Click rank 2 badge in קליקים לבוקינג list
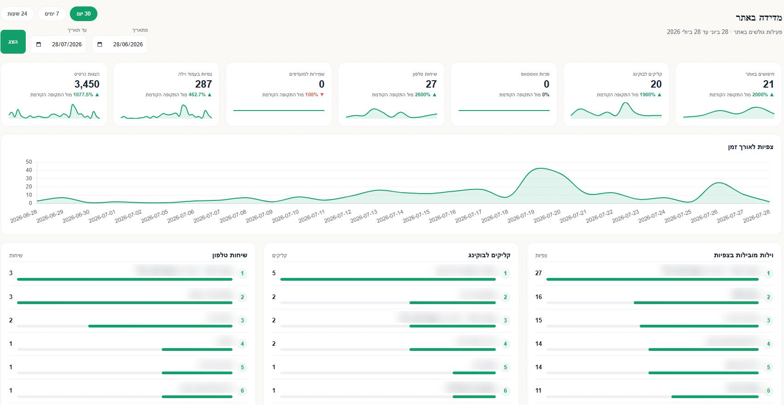Image resolution: width=784 pixels, height=405 pixels. coord(506,297)
